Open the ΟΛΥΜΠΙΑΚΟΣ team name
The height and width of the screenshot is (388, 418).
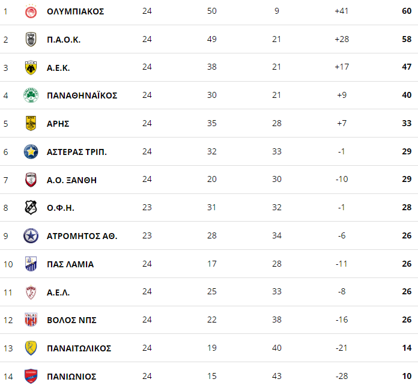[x=76, y=11]
